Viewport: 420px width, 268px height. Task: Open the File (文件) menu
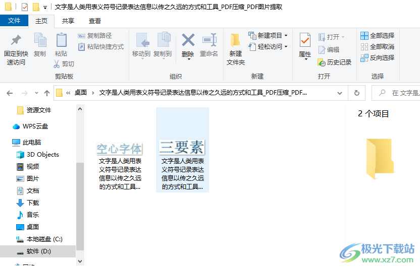click(14, 21)
